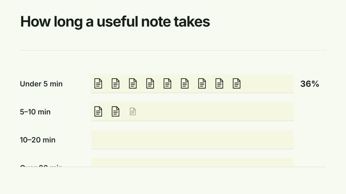Click the eighth document icon in Under 5 min row

[219, 84]
